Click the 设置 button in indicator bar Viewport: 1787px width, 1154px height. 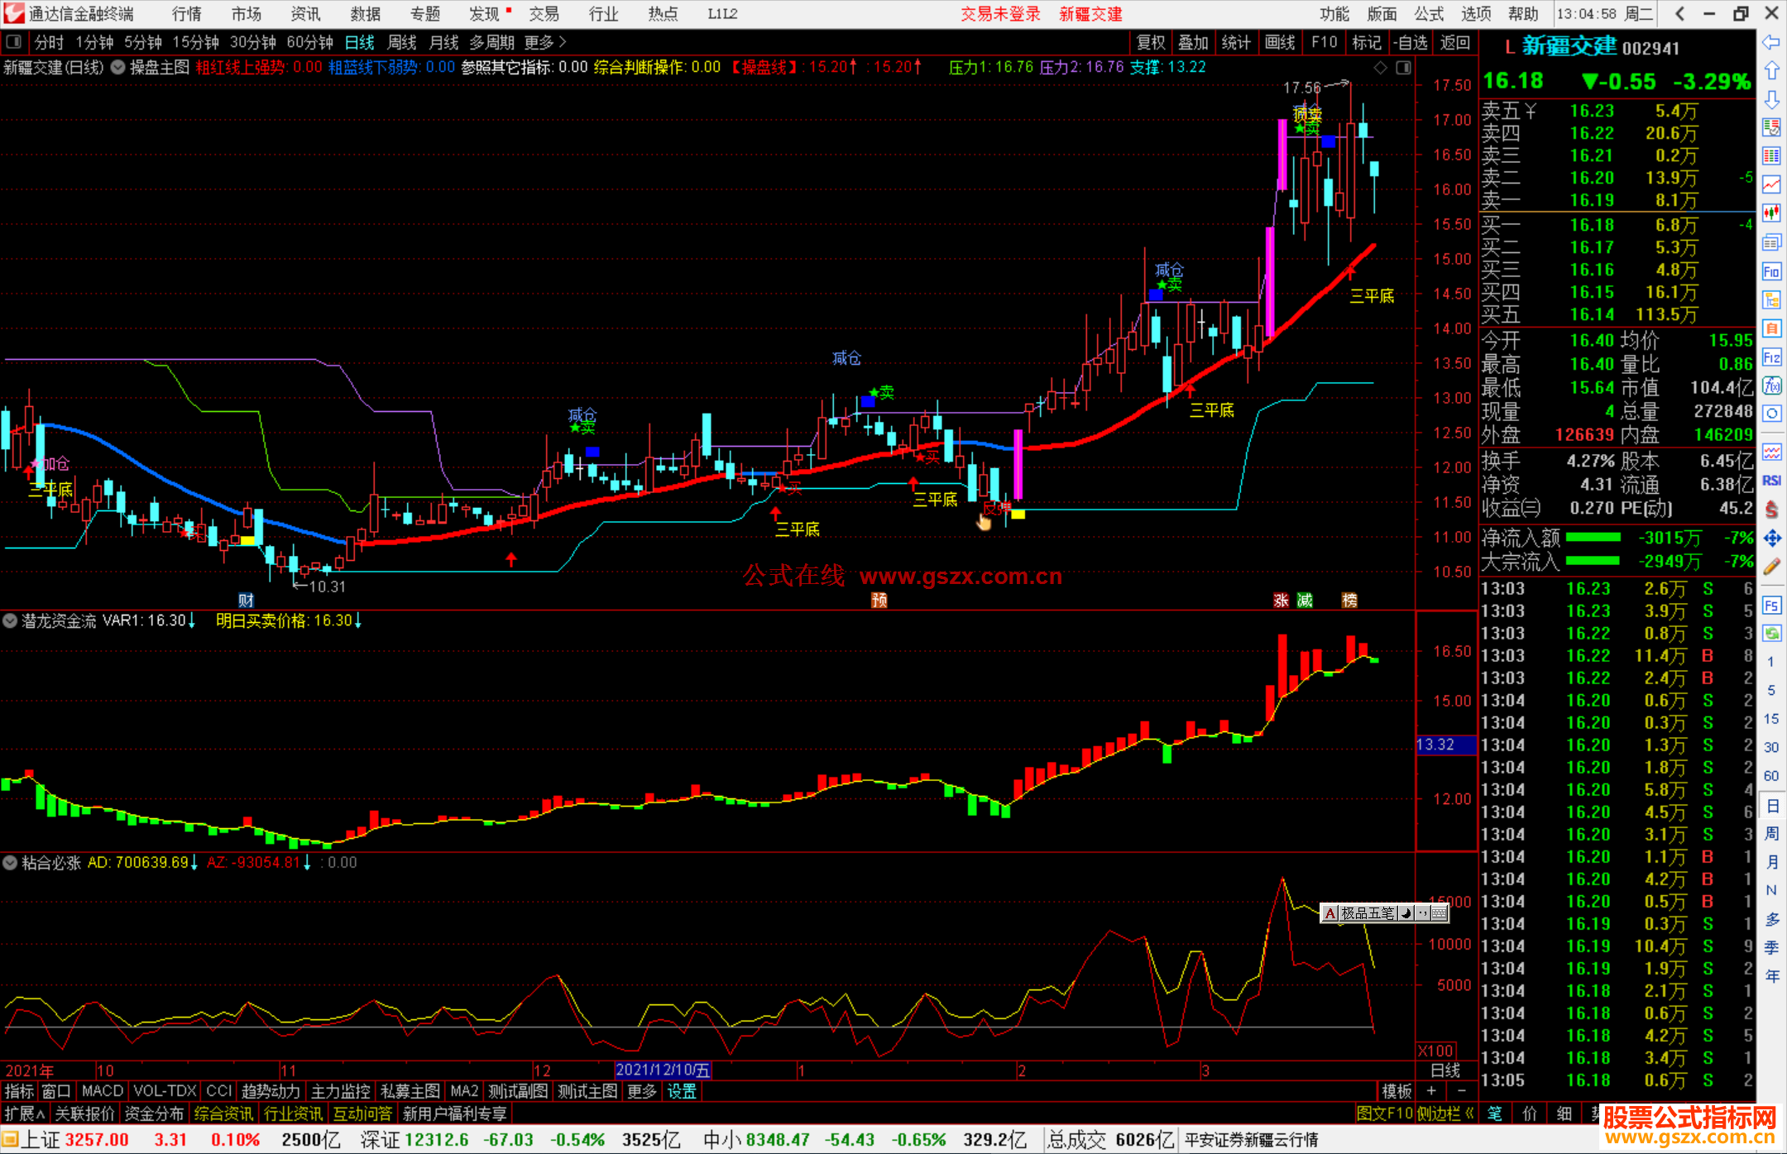pos(682,1091)
